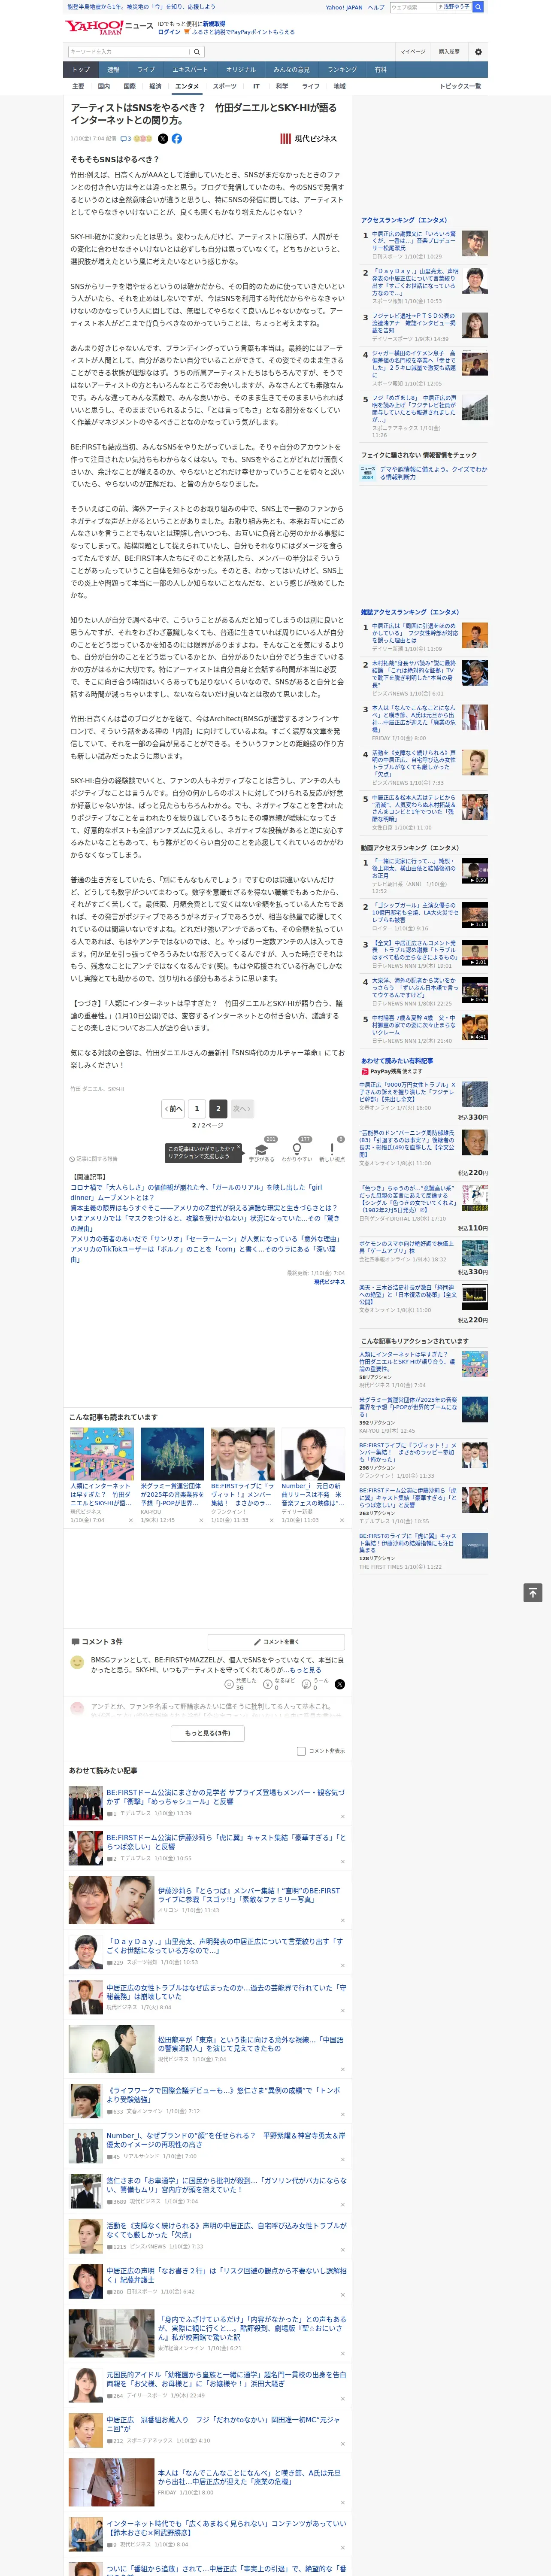Go to page 1 of the article
The width and height of the screenshot is (551, 2576).
(197, 1108)
